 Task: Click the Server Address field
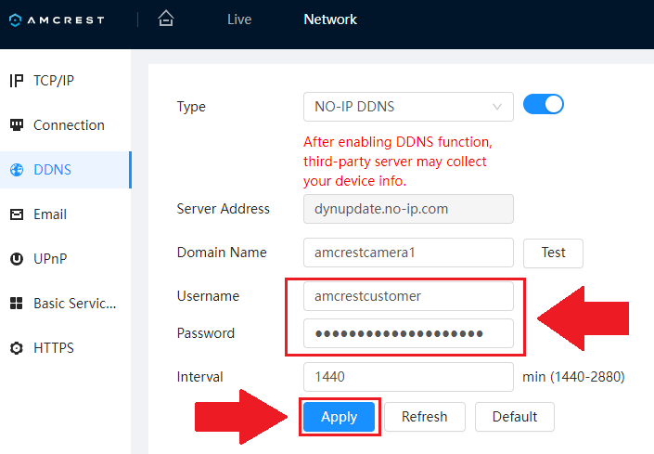[x=408, y=209]
